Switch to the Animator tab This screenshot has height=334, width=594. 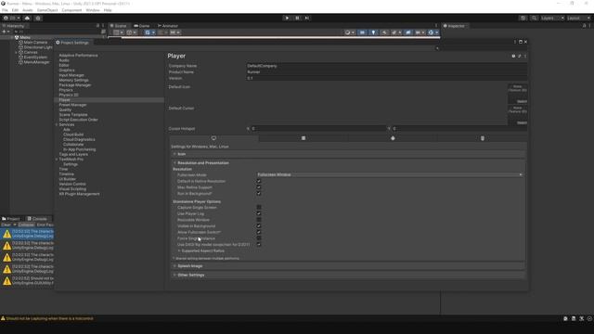(x=168, y=26)
